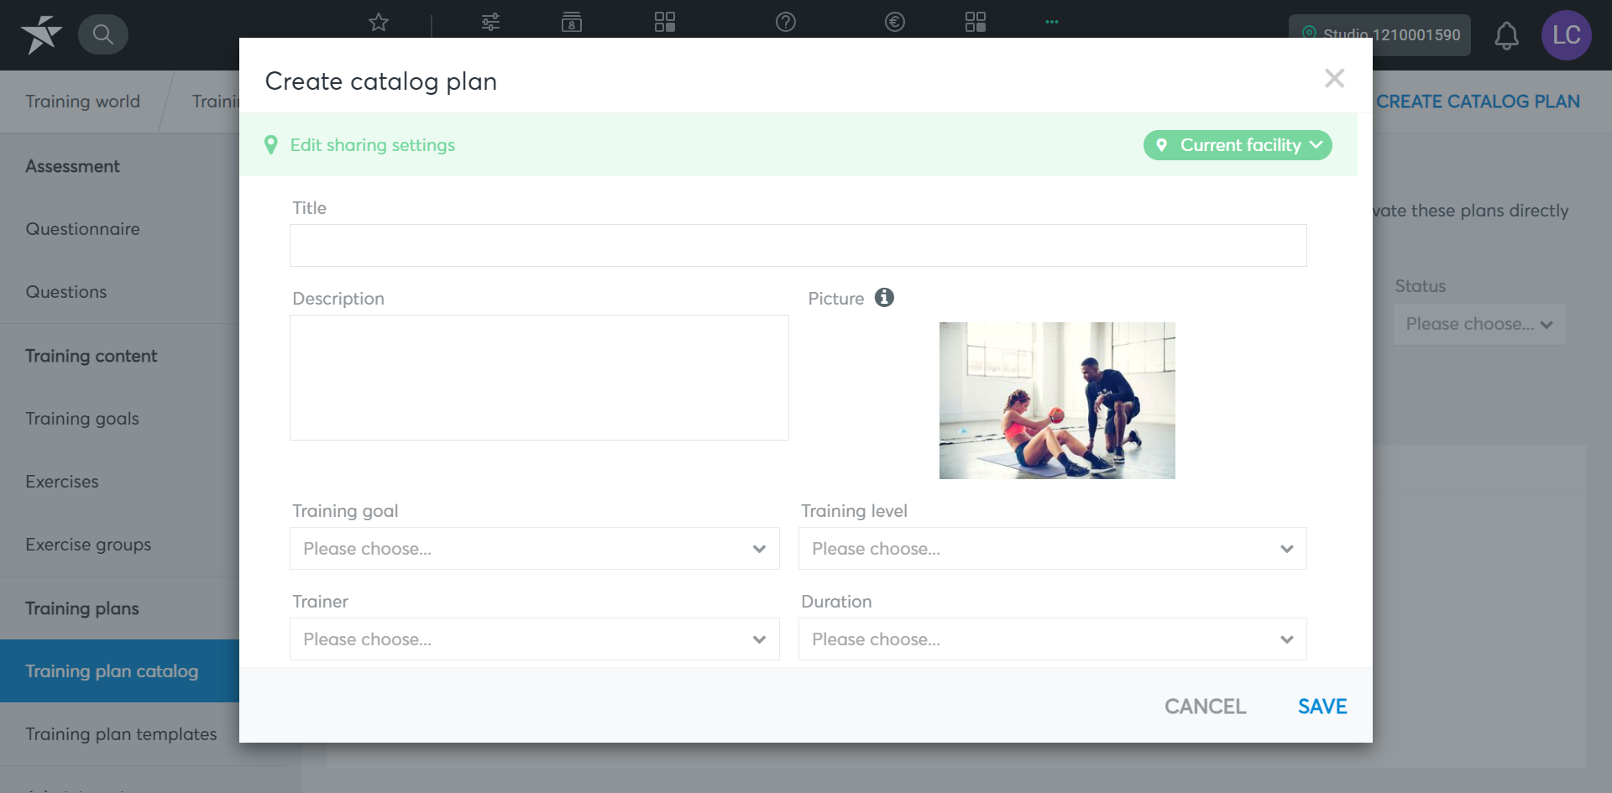Select Questionnaire in sidebar
The width and height of the screenshot is (1612, 793).
pos(82,229)
